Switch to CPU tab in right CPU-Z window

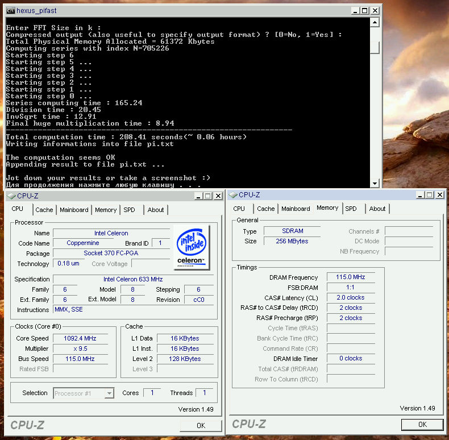[239, 209]
